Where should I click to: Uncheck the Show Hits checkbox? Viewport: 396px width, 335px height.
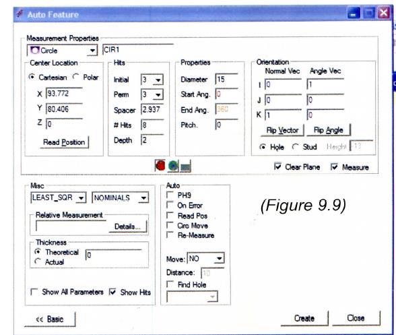click(x=112, y=292)
